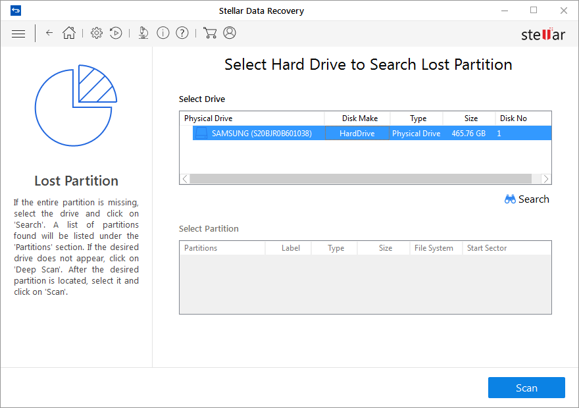Minimize the Stellar Data Recovery window
The image size is (579, 408).
tap(505, 11)
